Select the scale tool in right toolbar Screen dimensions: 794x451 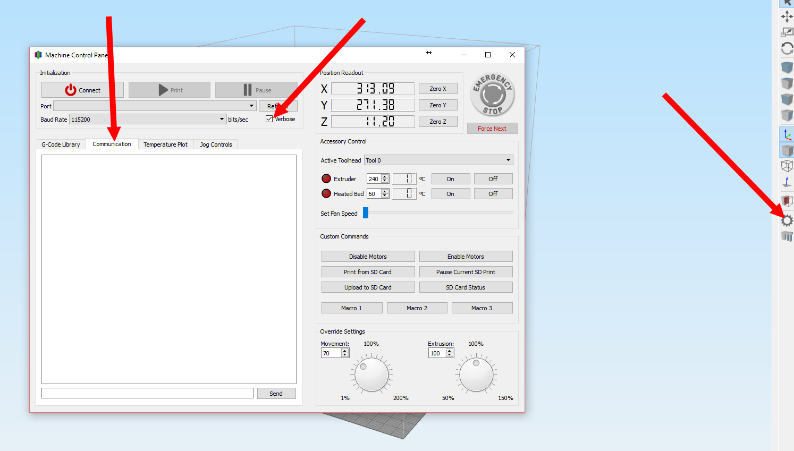coord(787,33)
